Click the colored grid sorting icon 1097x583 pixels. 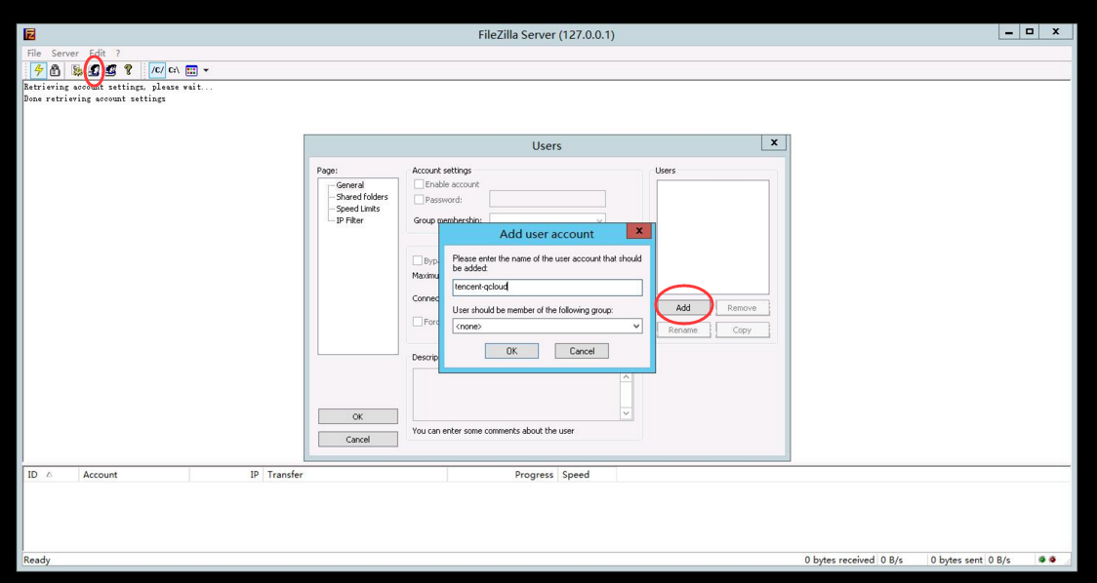click(x=191, y=70)
